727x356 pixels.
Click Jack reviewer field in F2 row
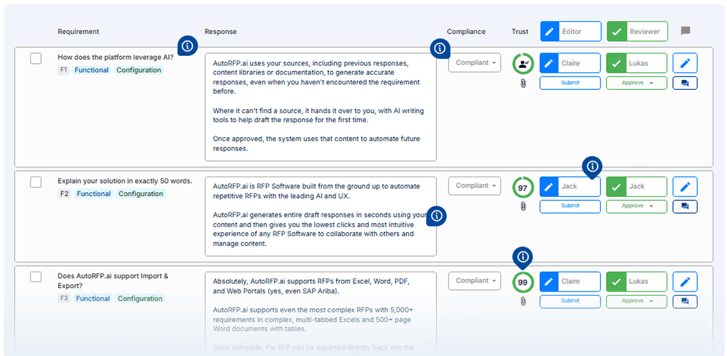pyautogui.click(x=637, y=187)
